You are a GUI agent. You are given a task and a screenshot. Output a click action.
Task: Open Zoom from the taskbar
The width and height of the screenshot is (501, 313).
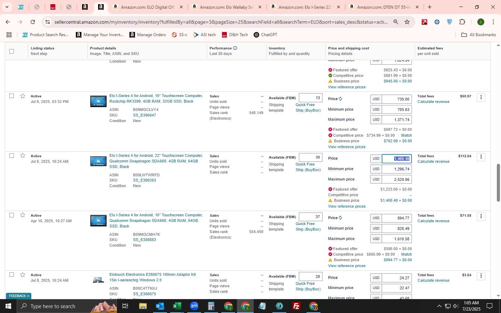(194, 306)
